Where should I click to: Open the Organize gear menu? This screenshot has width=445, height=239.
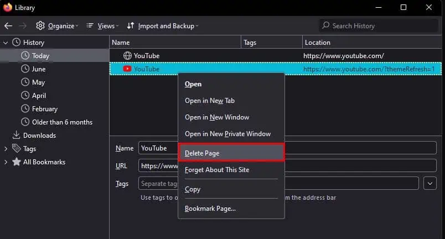(x=57, y=26)
